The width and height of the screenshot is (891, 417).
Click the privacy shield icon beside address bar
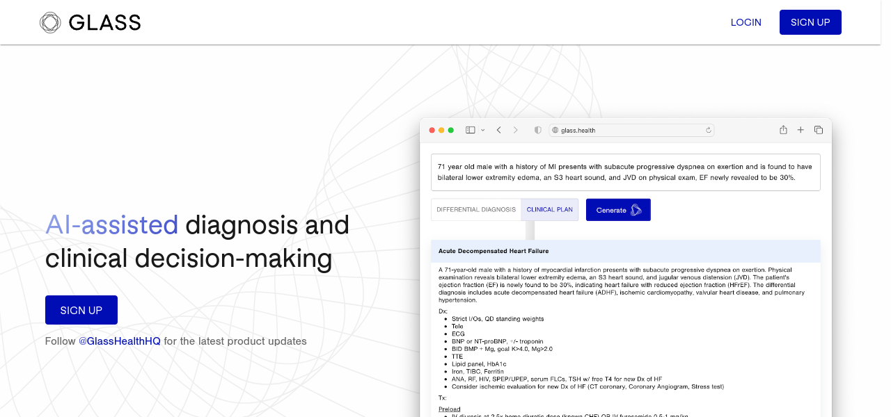tap(537, 130)
